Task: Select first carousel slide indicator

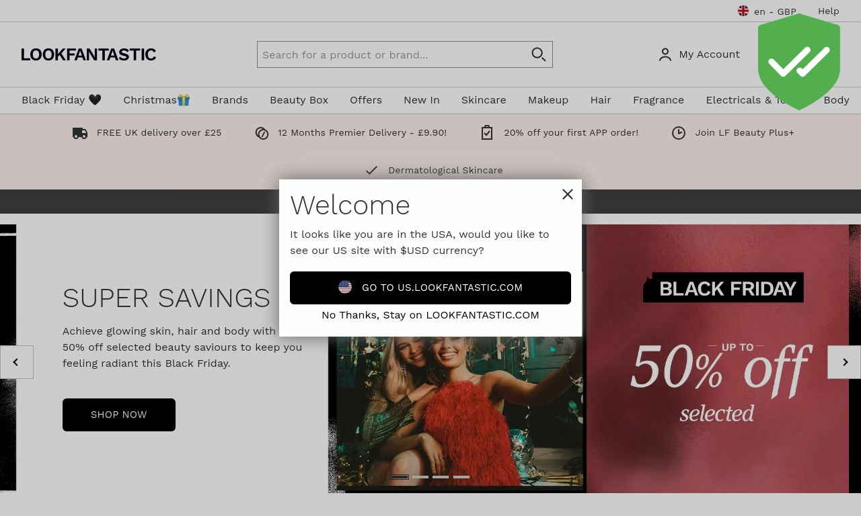Action: tap(400, 477)
